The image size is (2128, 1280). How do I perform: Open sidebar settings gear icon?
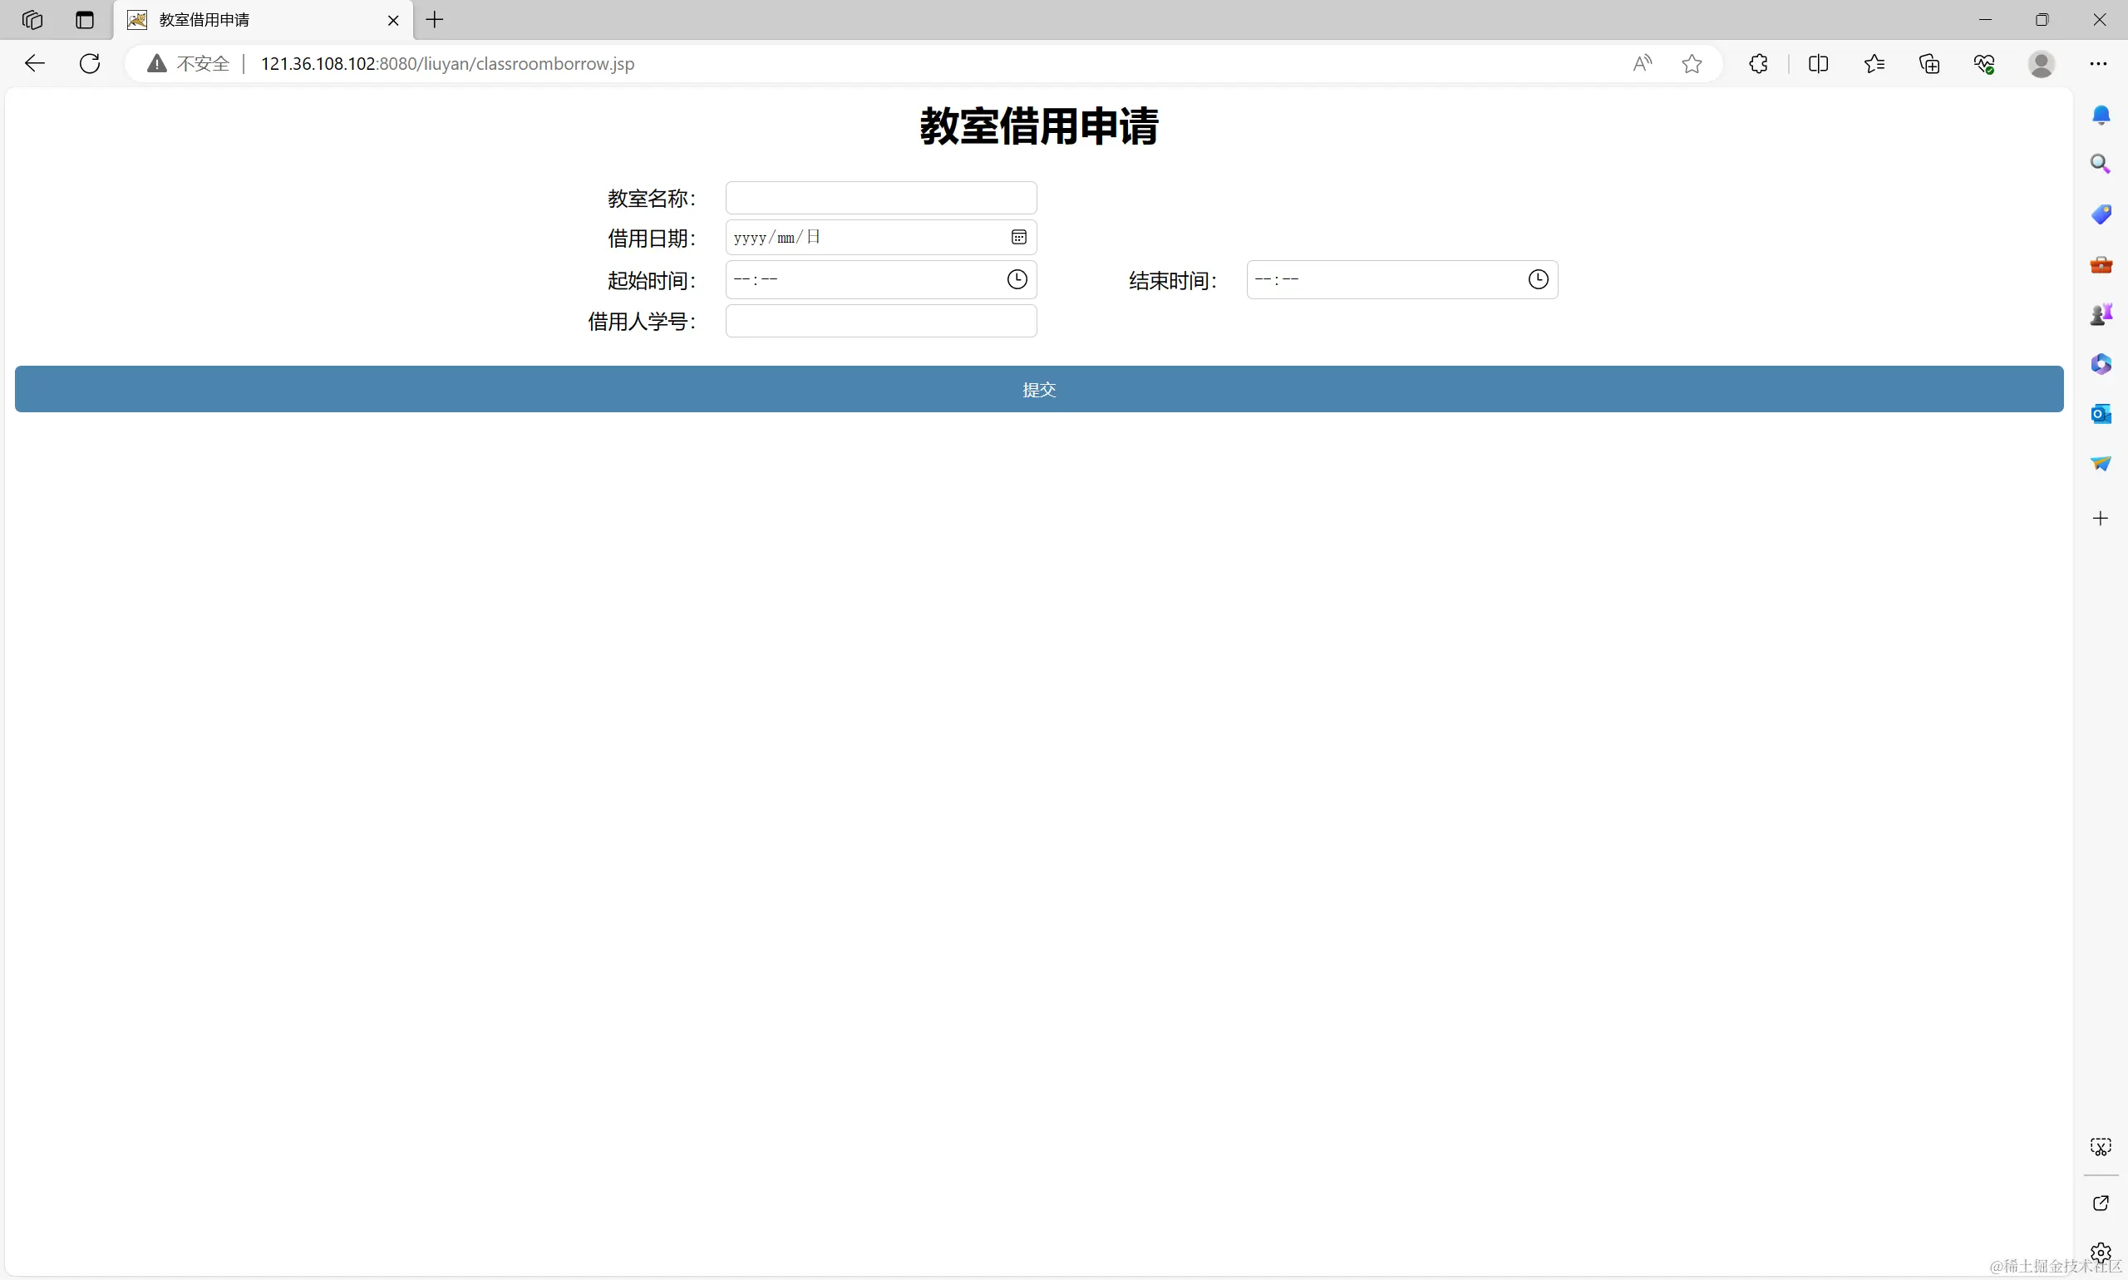coord(2101,1252)
